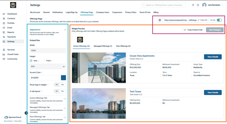The image size is (227, 124).
Task: Open Terms Of Use settings tab
Action: [x=145, y=12]
